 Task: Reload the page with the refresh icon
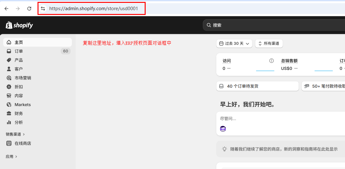pos(29,9)
